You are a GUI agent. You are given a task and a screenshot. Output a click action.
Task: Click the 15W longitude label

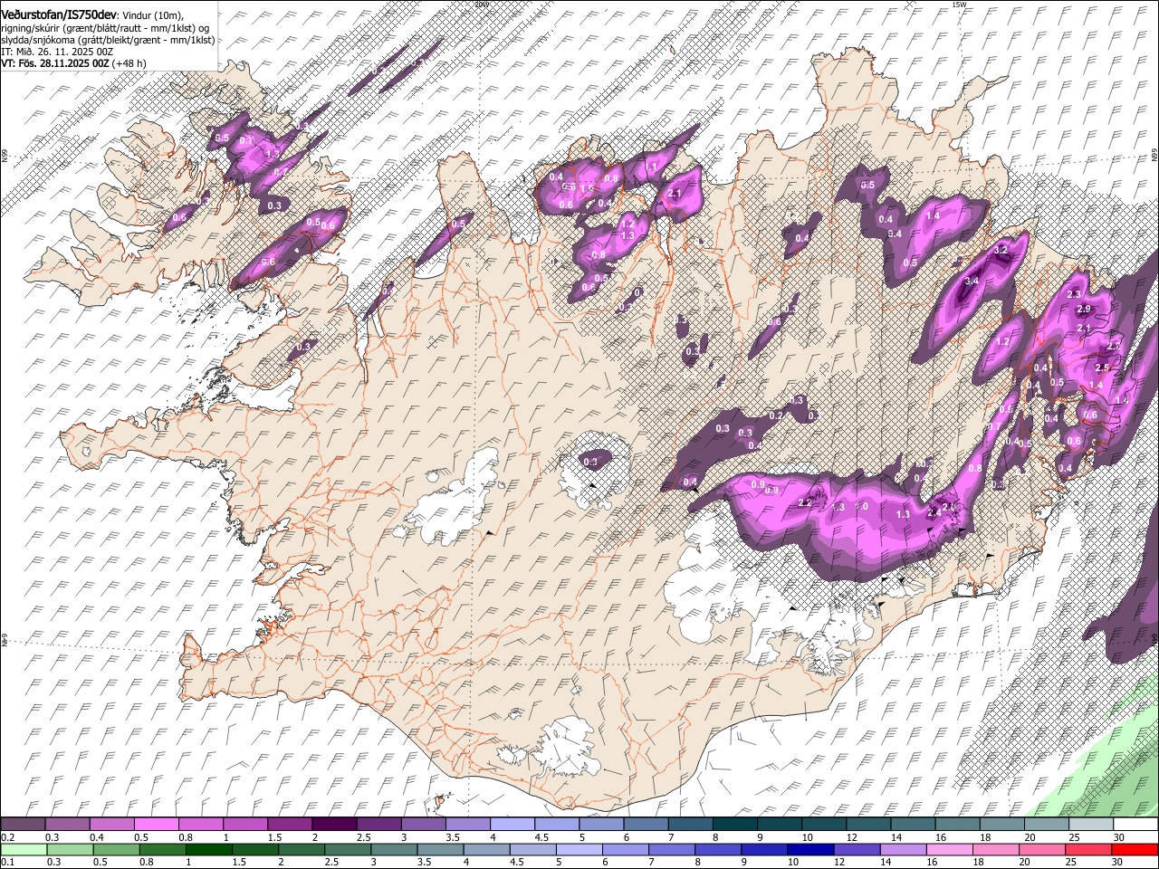(x=959, y=5)
